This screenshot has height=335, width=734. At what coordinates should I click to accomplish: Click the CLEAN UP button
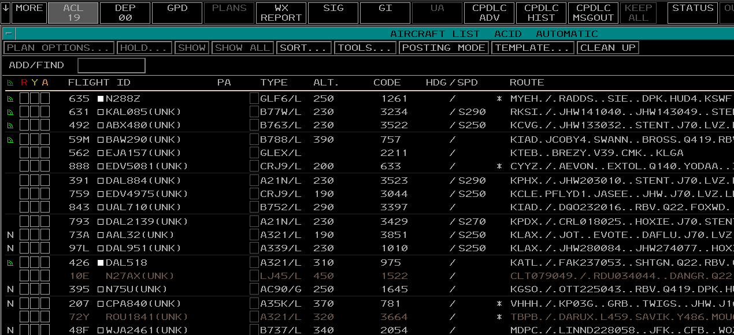607,48
